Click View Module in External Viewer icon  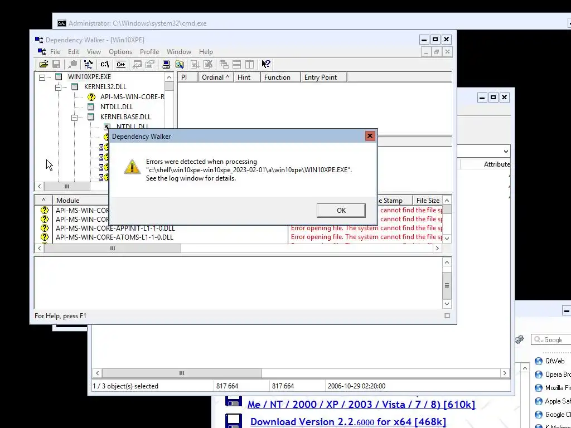pyautogui.click(x=137, y=65)
